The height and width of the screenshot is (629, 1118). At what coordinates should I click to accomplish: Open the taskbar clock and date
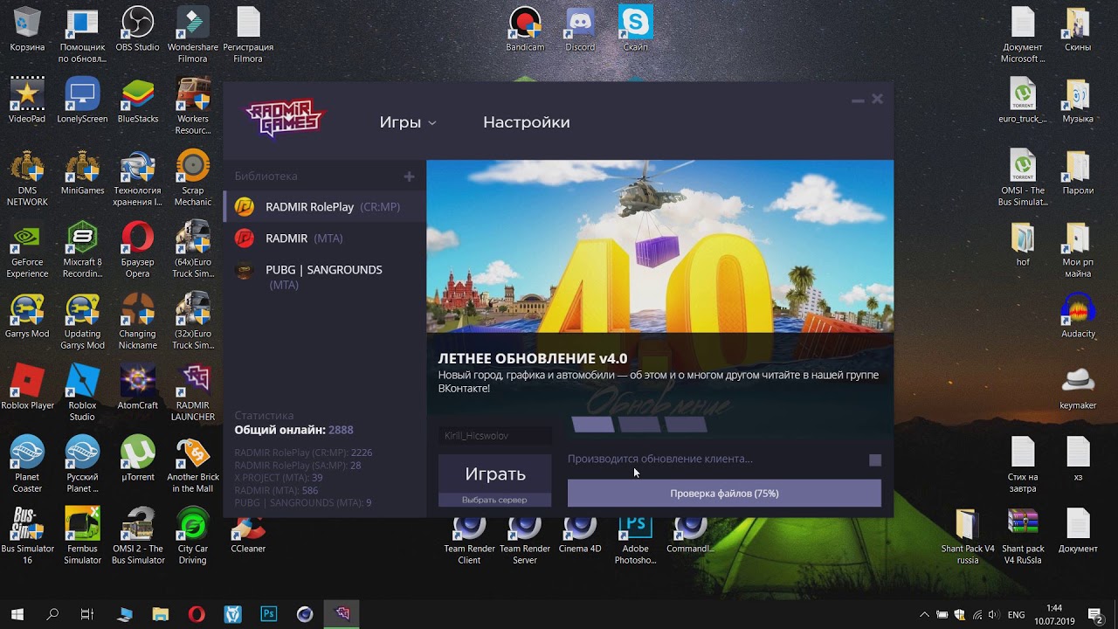[1053, 614]
